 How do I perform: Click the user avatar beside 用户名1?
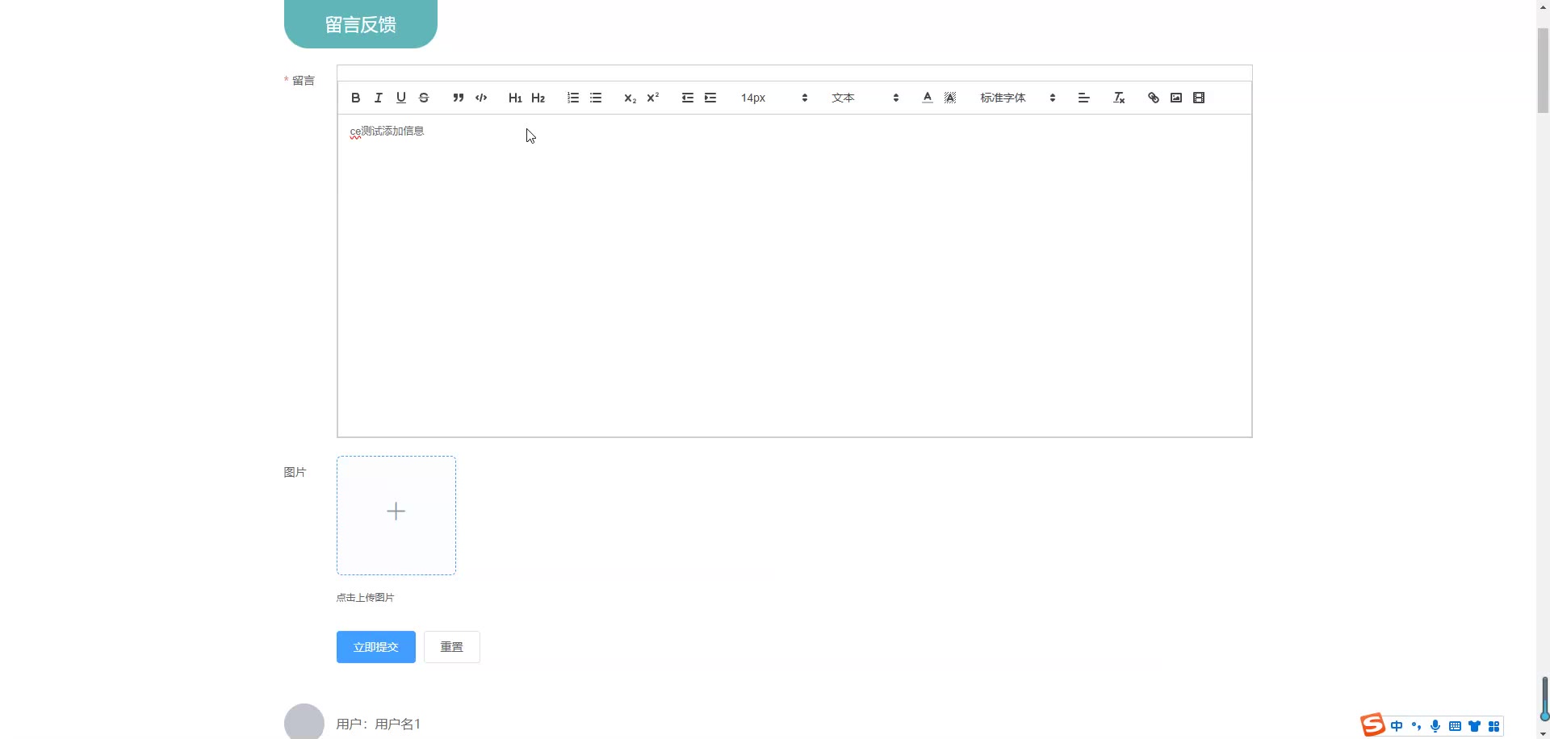[x=304, y=722]
